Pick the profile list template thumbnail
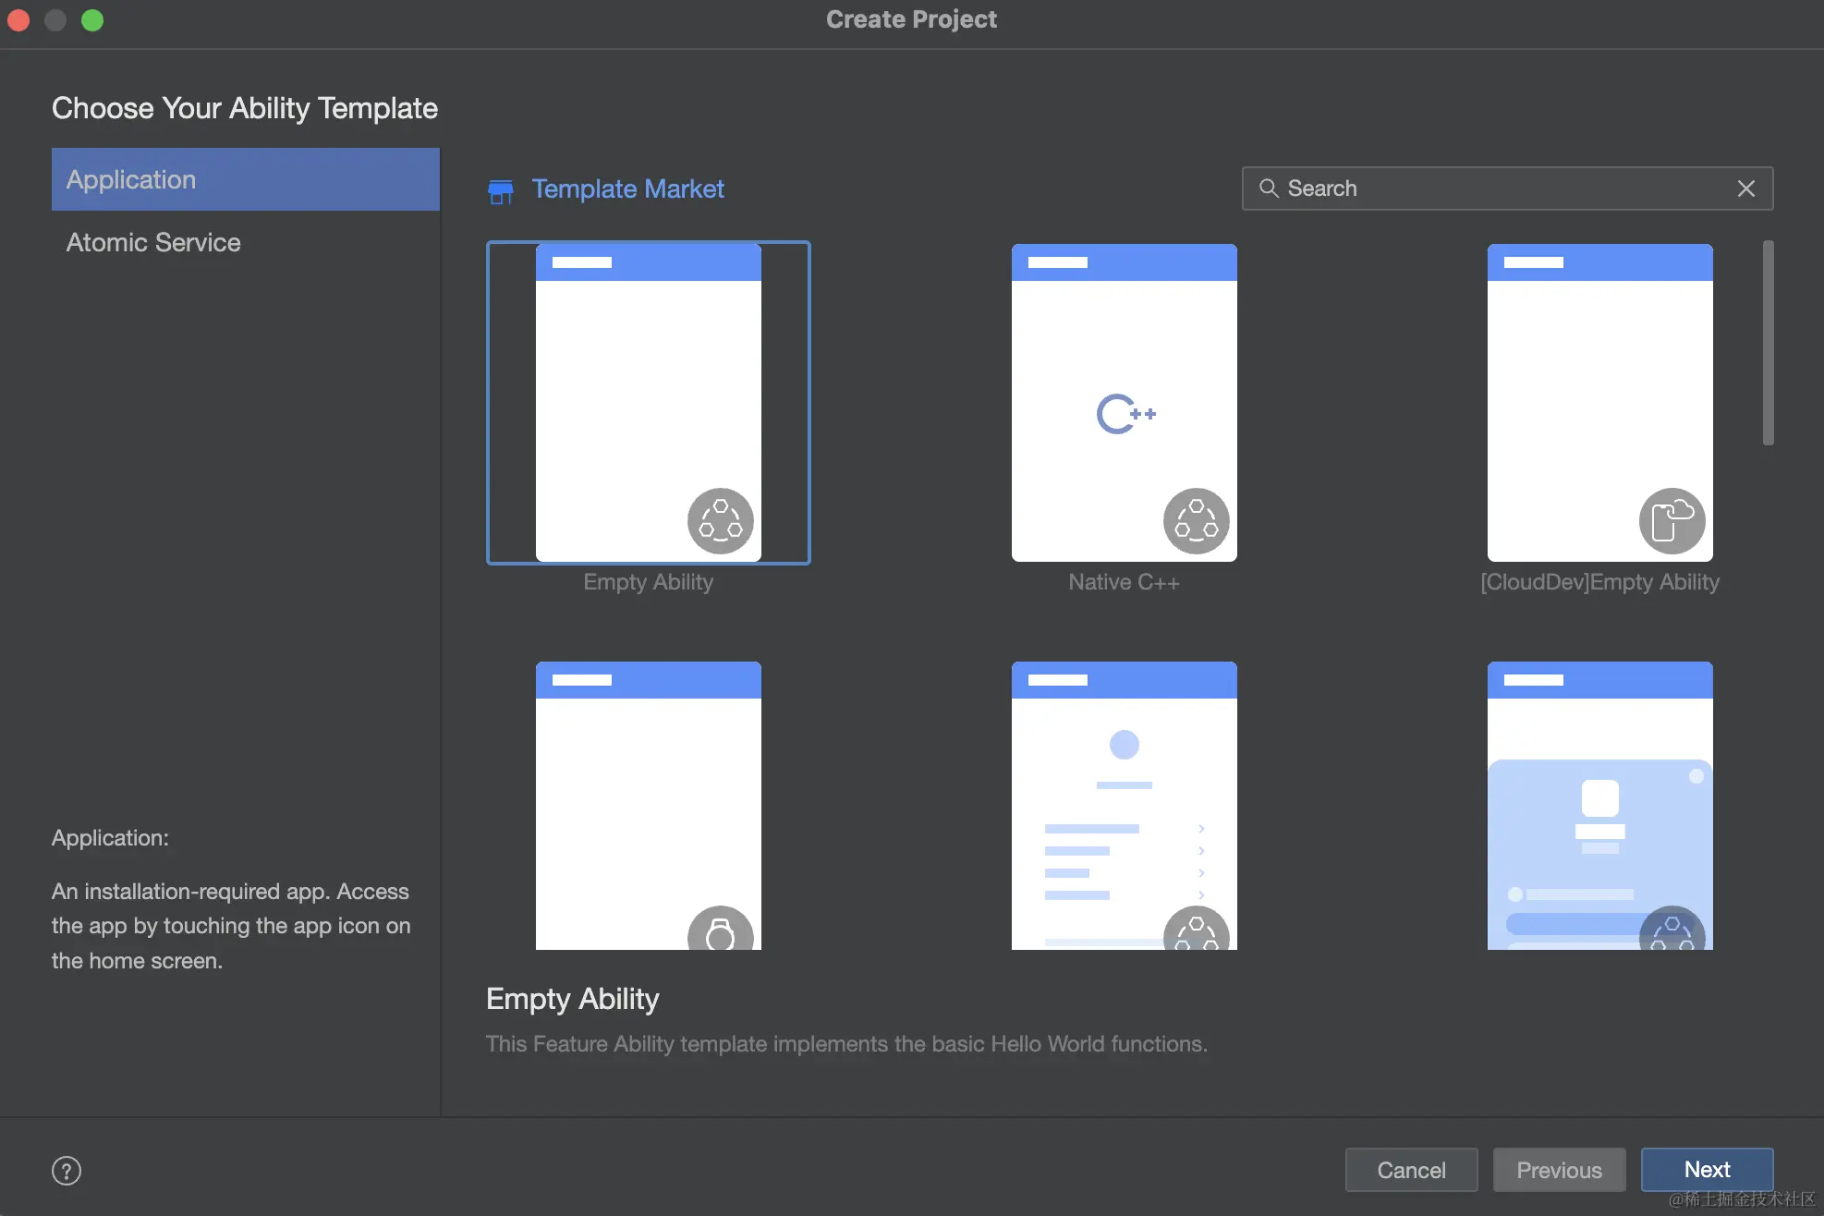 [1124, 804]
